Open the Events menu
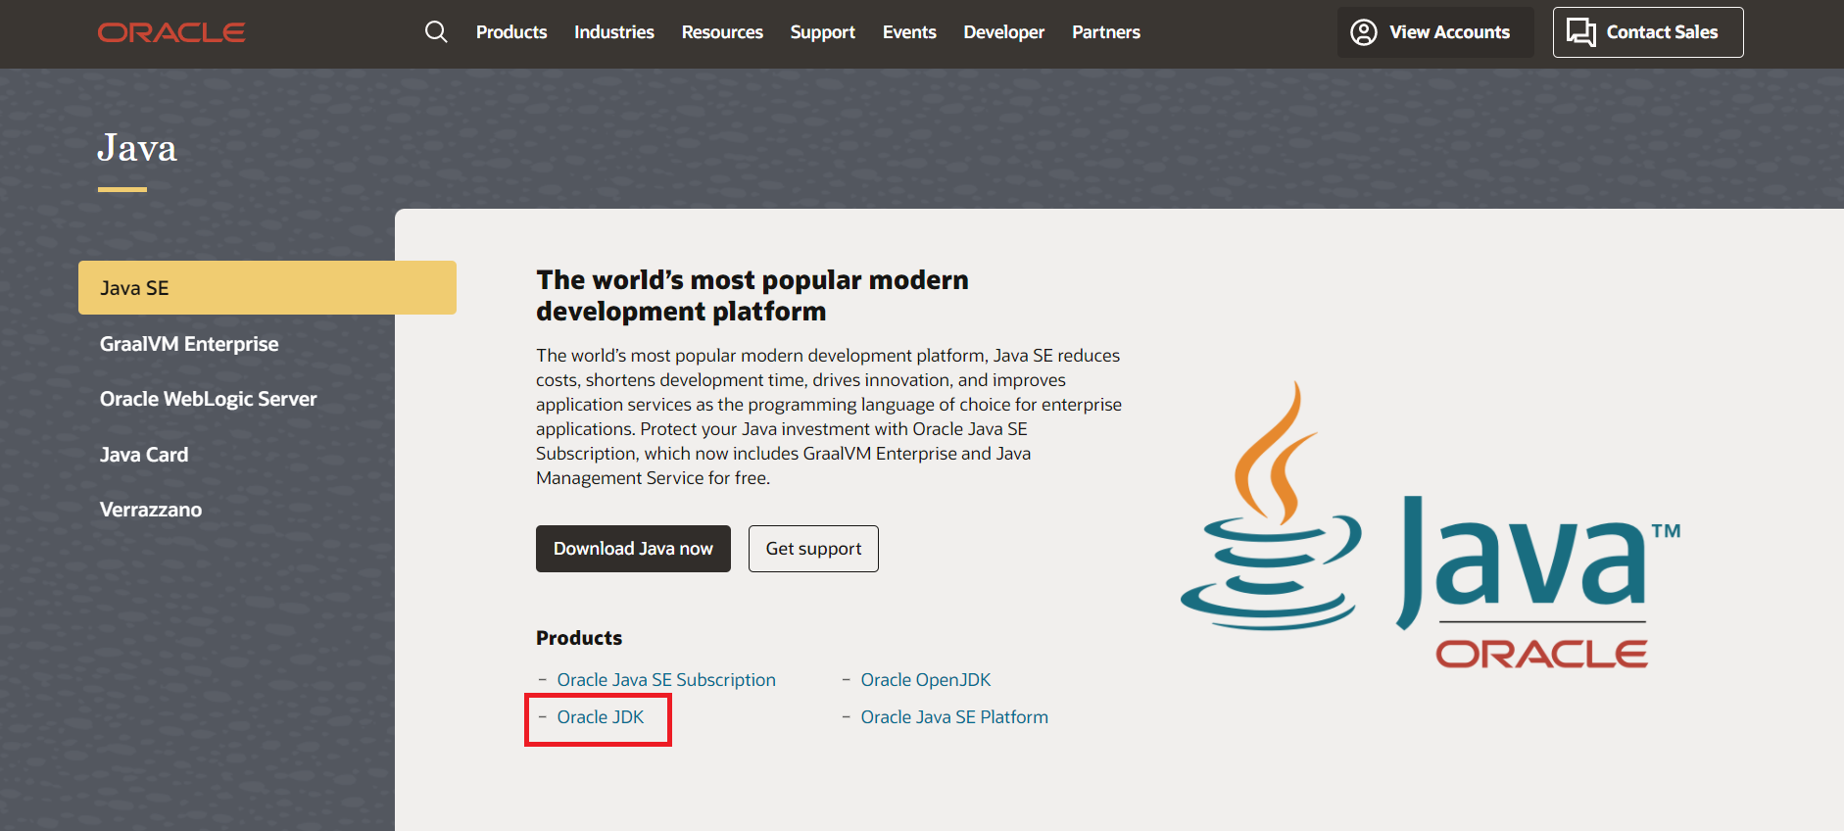Screen dimensions: 1844x831 coord(909,32)
